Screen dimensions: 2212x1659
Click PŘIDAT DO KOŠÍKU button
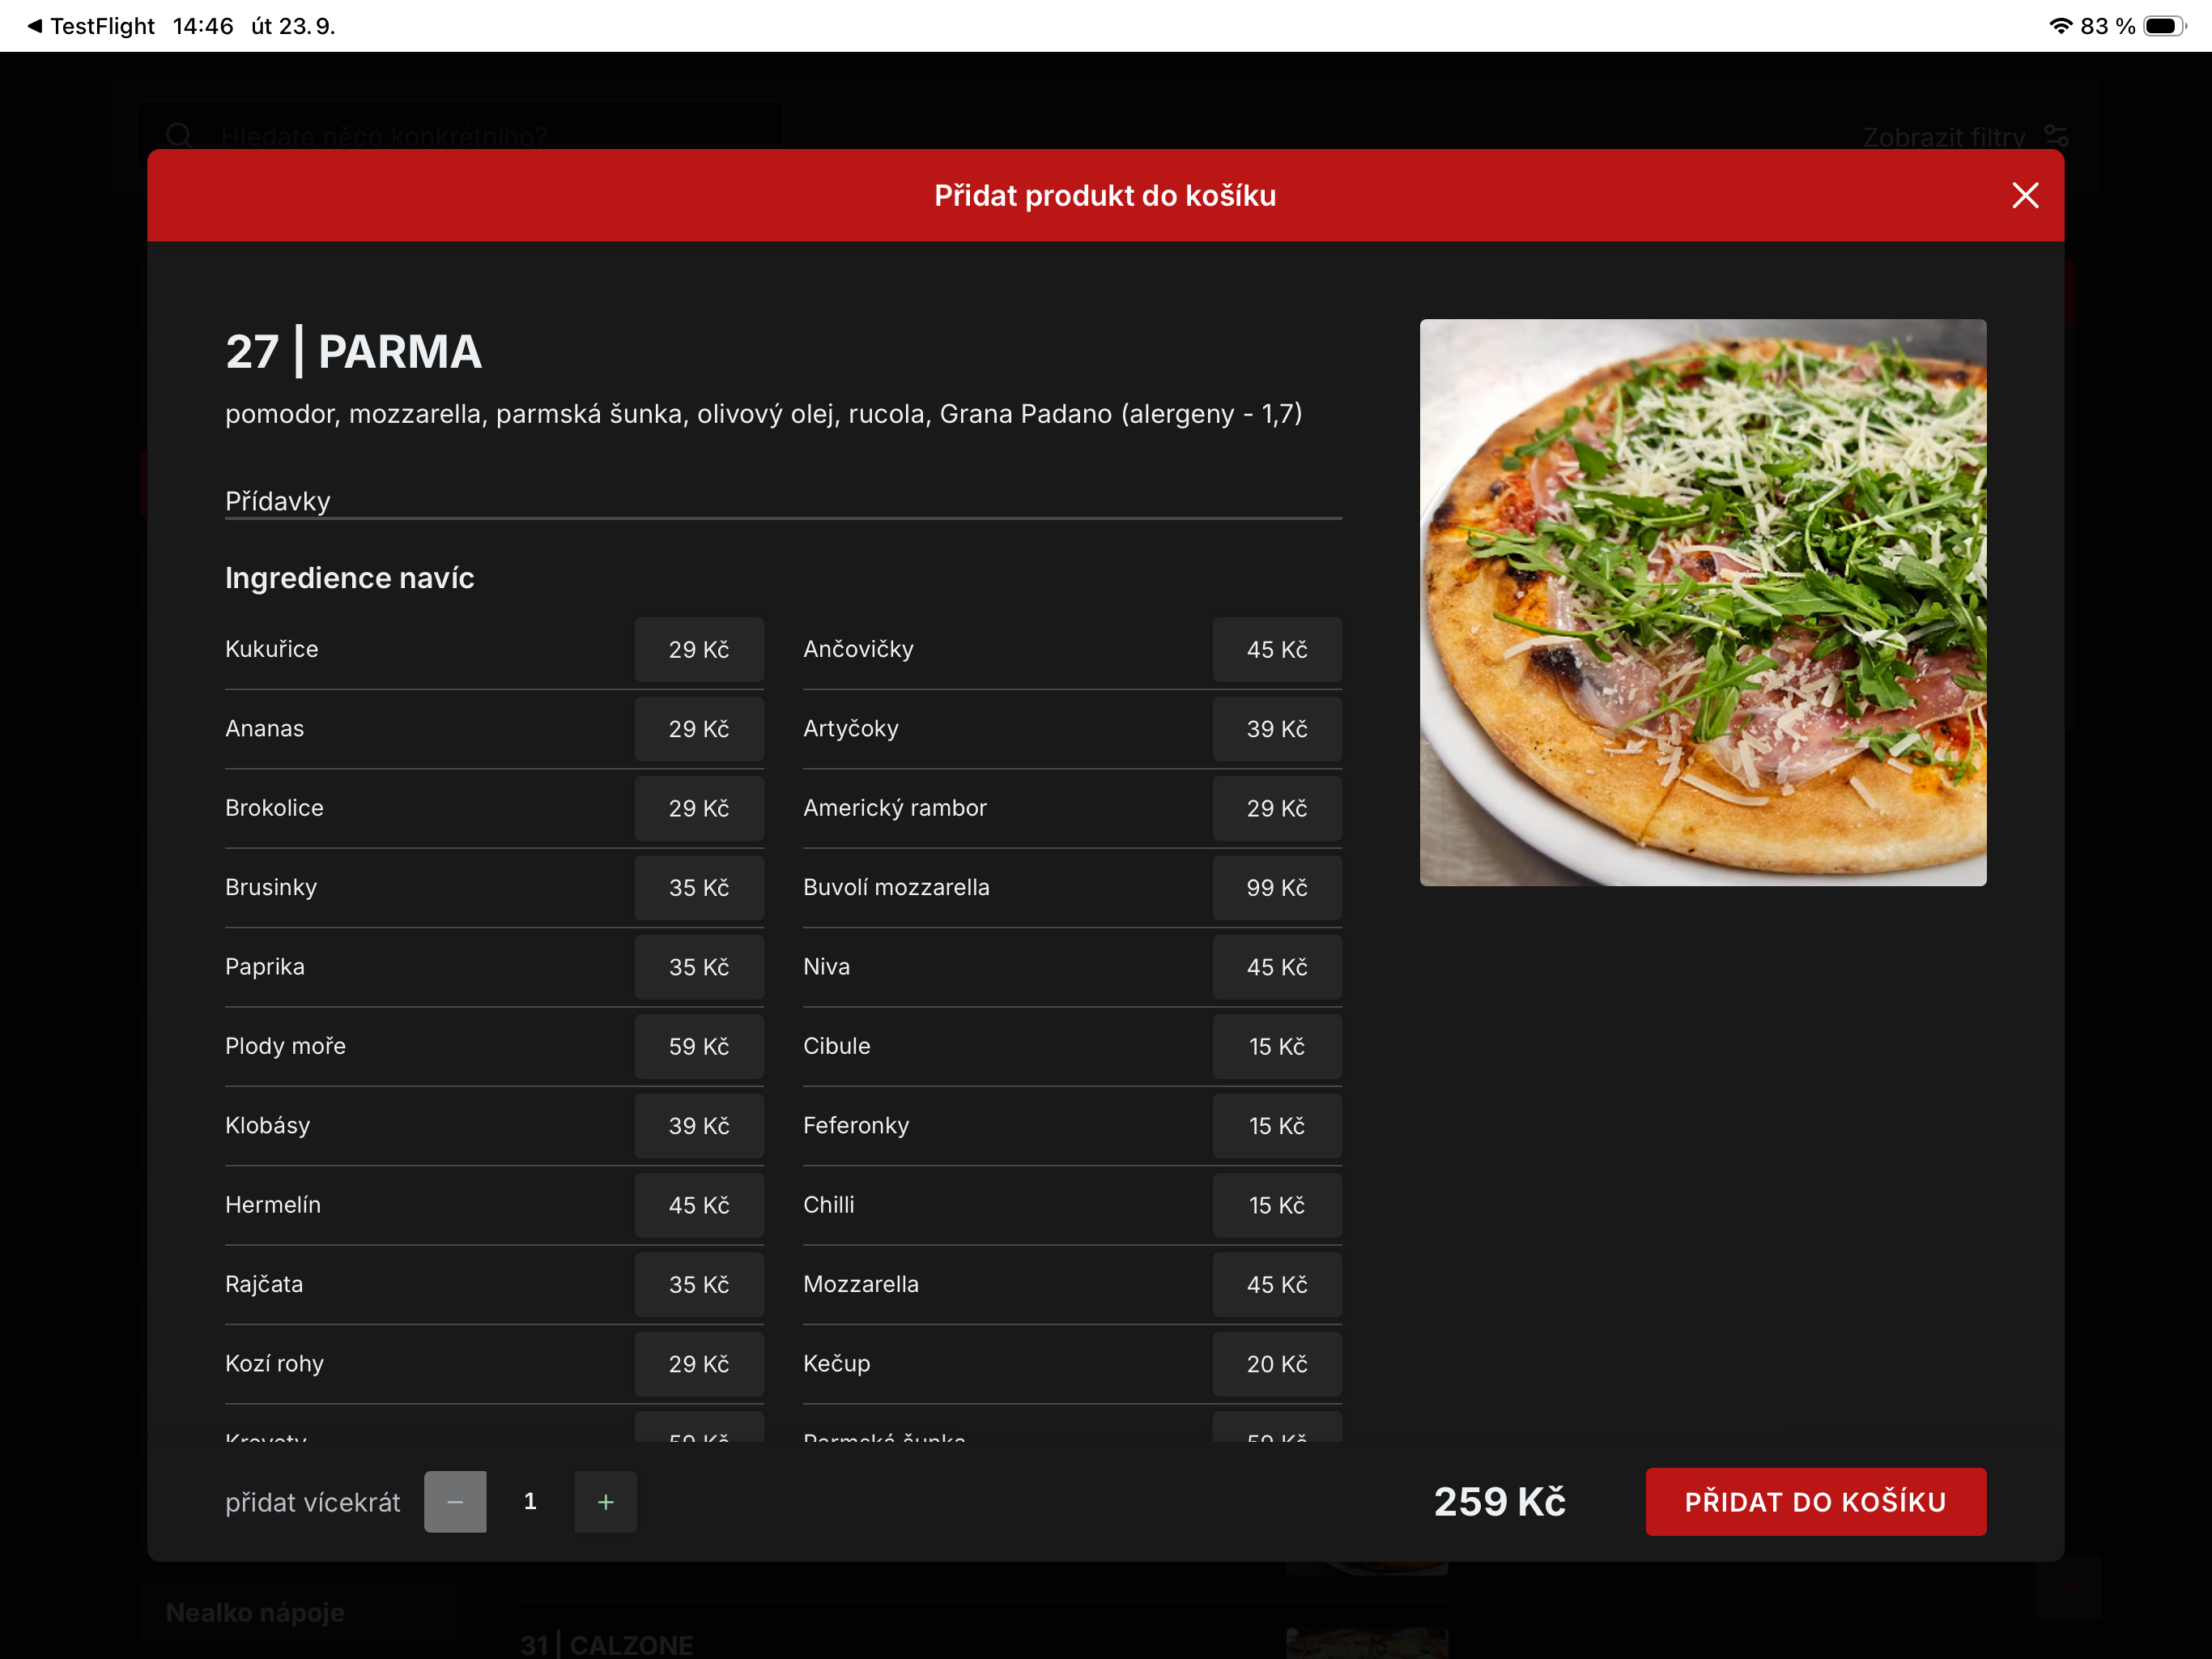point(1815,1501)
